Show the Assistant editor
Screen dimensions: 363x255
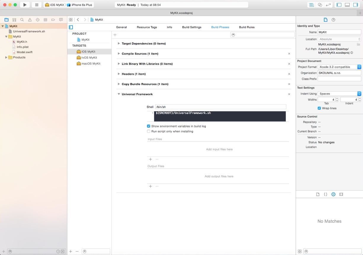320,5
